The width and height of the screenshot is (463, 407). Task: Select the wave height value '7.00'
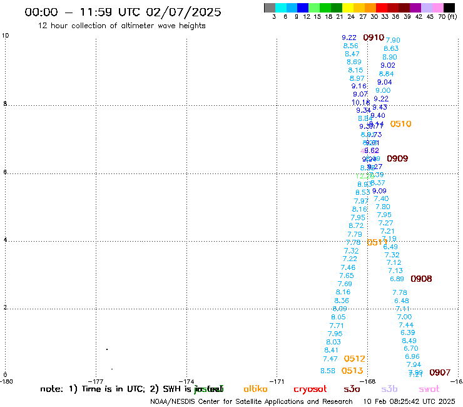[x=405, y=317]
